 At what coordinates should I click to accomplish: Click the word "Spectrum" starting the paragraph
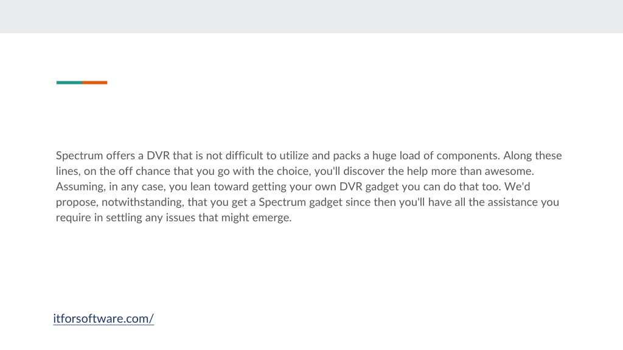pos(80,156)
